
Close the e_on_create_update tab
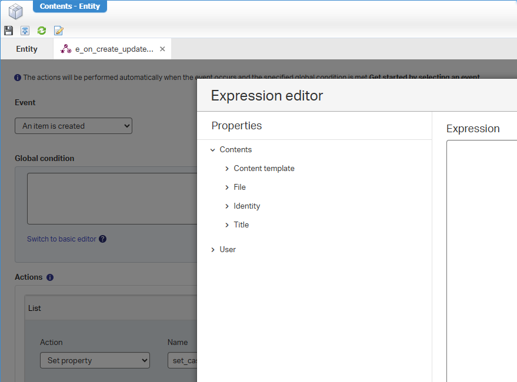[162, 49]
